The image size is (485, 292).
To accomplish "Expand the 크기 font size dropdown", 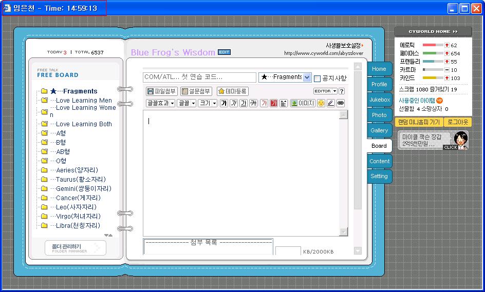I will [x=208, y=103].
